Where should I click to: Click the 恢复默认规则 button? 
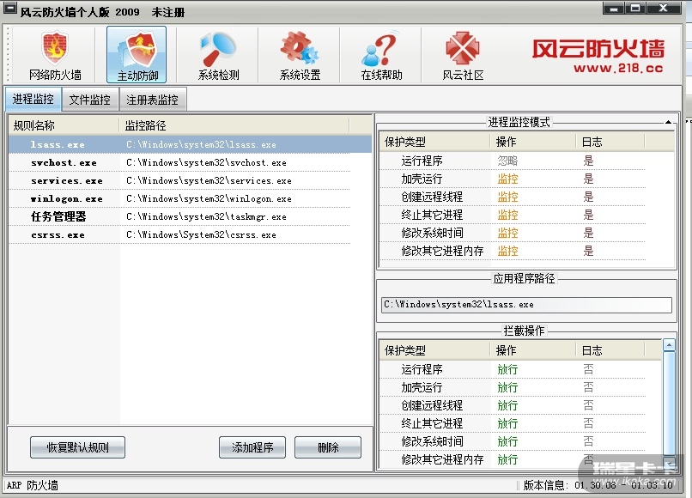[77, 447]
